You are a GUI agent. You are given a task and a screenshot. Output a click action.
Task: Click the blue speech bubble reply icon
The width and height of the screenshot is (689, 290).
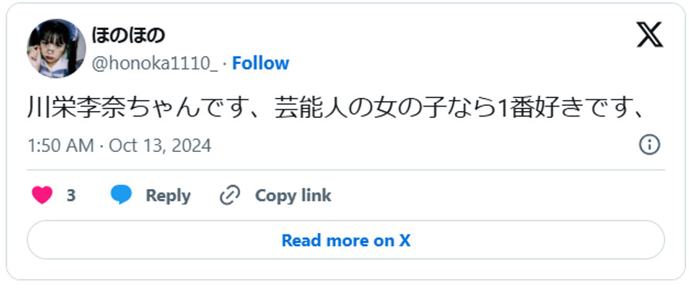point(121,195)
